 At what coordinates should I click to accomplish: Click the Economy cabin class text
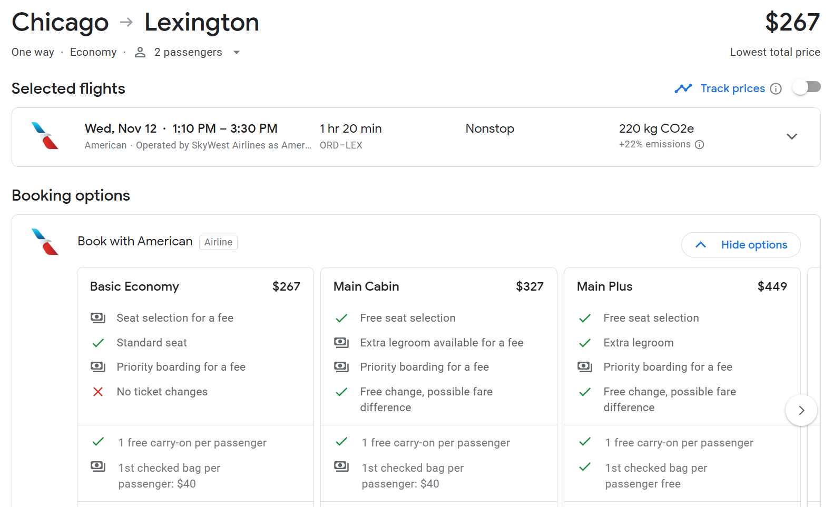coord(93,52)
